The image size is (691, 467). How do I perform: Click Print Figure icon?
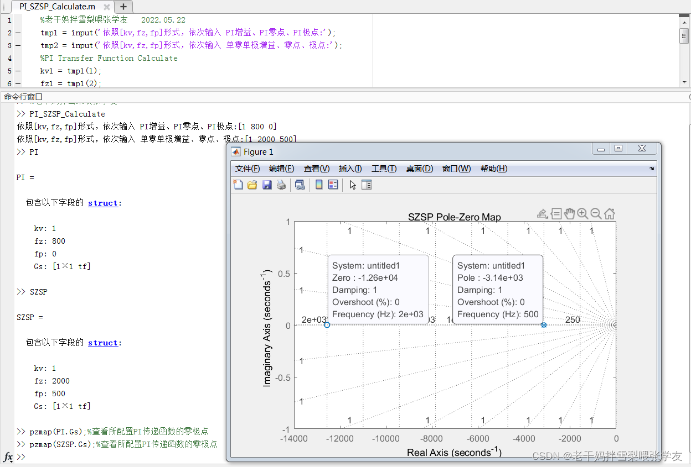point(281,185)
